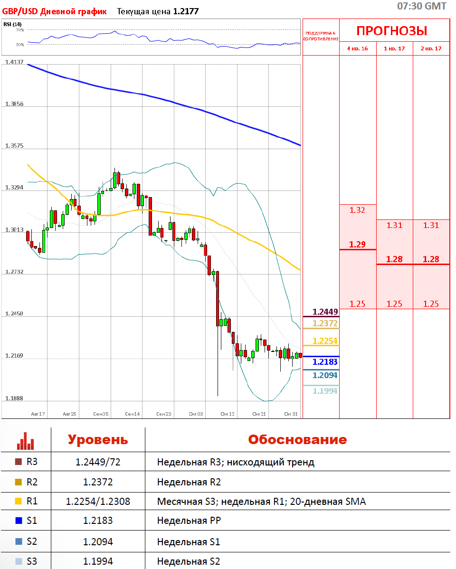Click the Обоснование column header

297,439
